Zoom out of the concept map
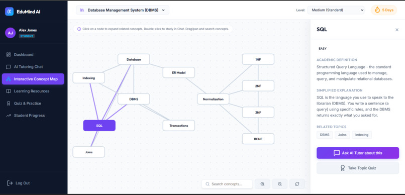This screenshot has width=405, height=195. (x=280, y=184)
